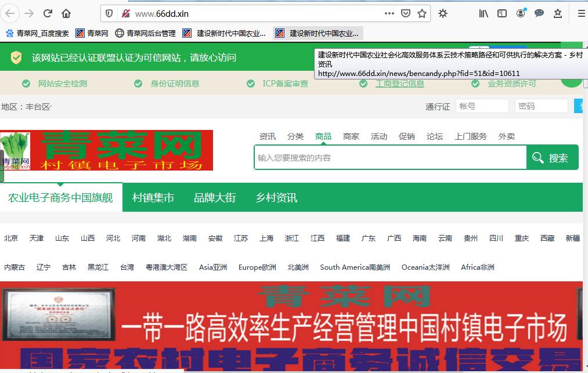
Task: Choose 山东 region link
Action: coord(62,238)
